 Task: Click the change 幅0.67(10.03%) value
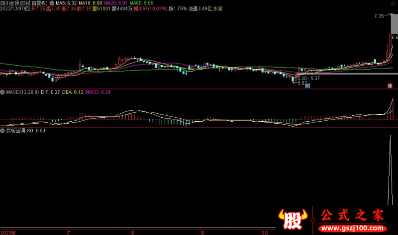[x=151, y=8]
